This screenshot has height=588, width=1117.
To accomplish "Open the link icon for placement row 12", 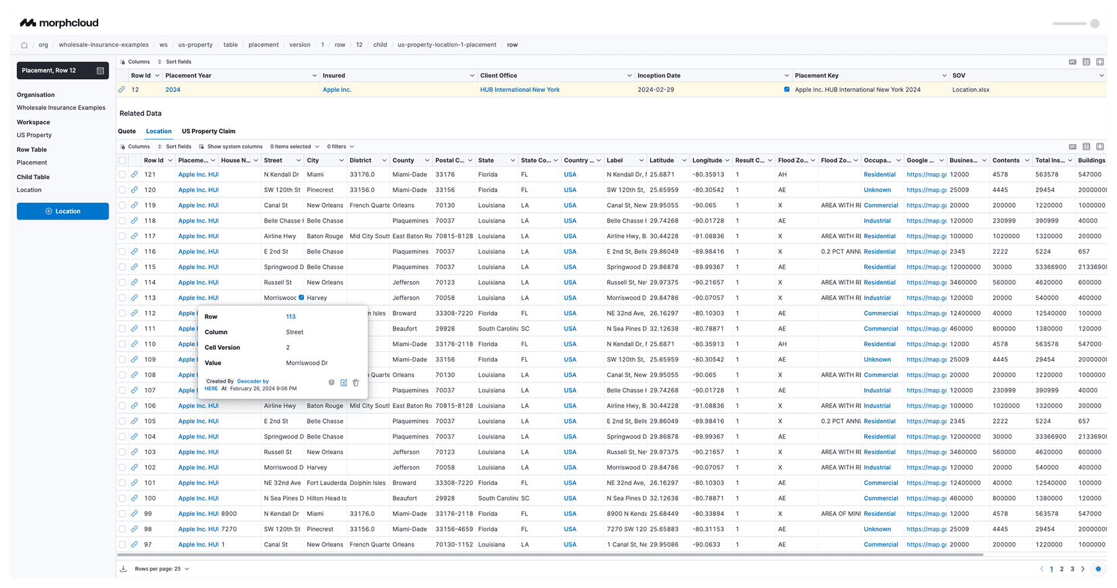I will tap(122, 90).
